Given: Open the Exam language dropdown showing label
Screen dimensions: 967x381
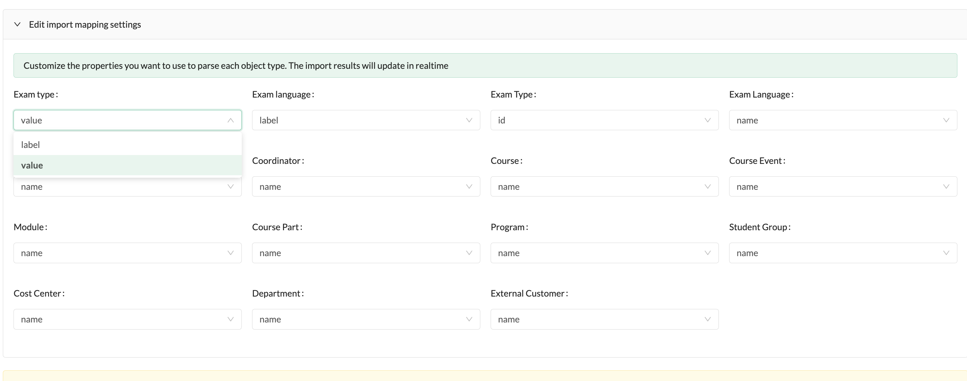Looking at the screenshot, I should tap(366, 120).
